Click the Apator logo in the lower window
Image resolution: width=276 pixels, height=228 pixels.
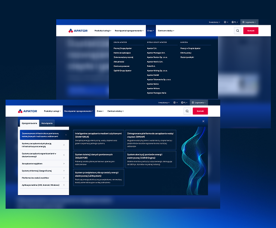point(27,111)
